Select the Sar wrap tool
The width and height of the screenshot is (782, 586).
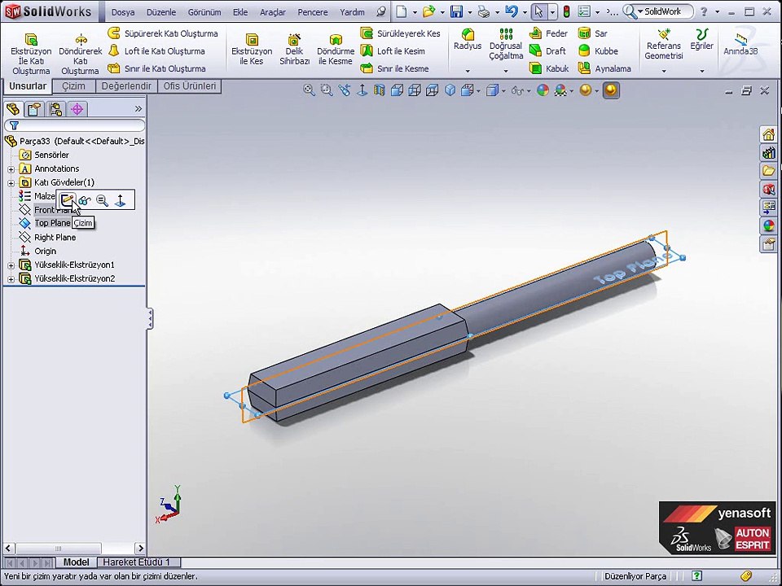pos(592,33)
